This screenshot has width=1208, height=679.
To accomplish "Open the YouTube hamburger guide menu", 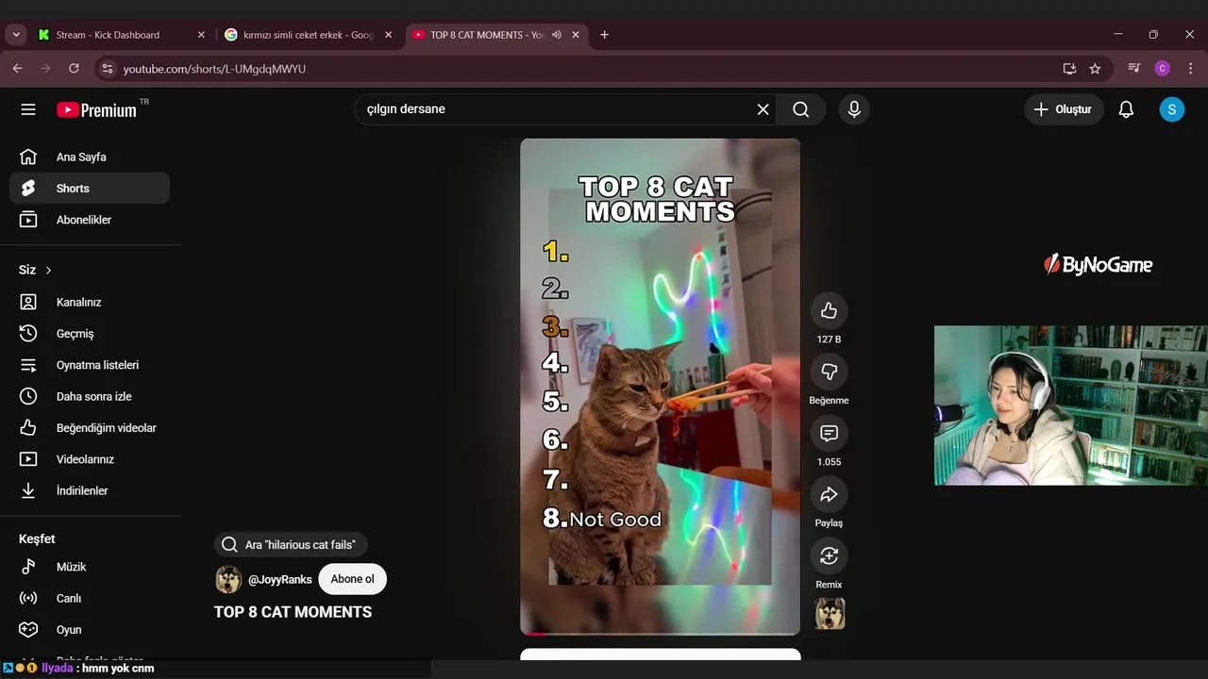I will (x=28, y=109).
